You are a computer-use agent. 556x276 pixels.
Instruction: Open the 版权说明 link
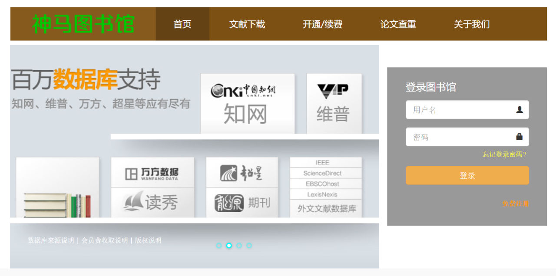click(148, 240)
